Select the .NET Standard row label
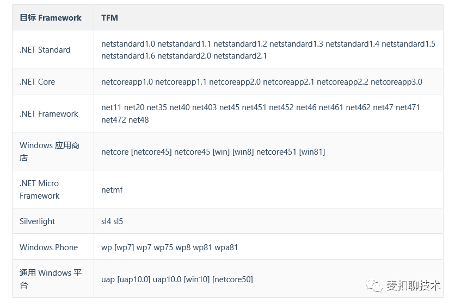The height and width of the screenshot is (305, 455). tap(45, 50)
